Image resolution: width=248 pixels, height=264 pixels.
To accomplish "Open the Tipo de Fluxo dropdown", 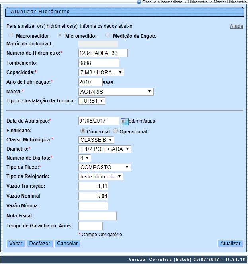I will [x=105, y=167].
